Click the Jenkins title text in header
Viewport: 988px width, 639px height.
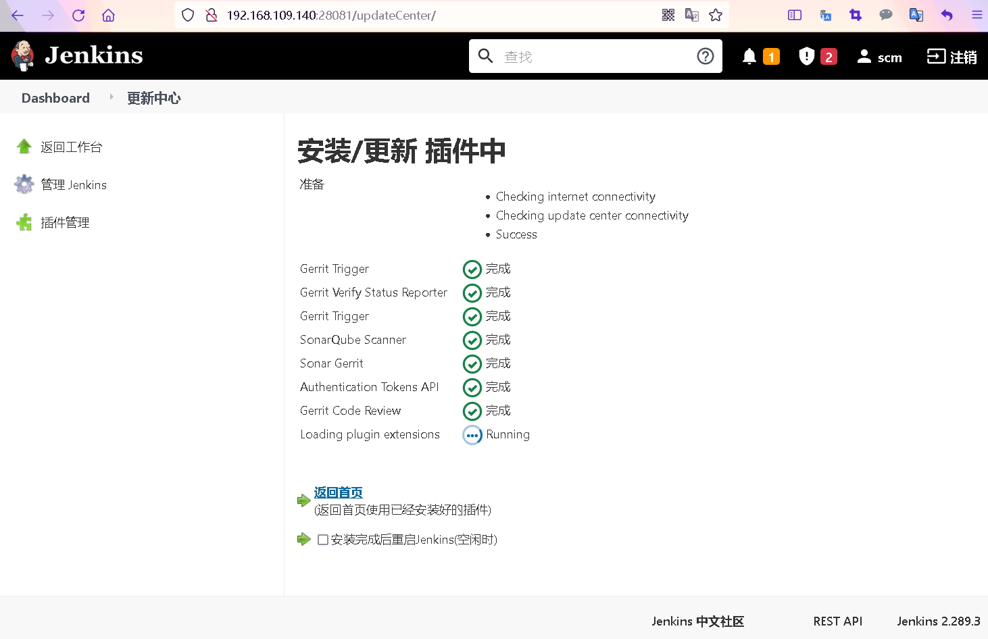tap(94, 55)
